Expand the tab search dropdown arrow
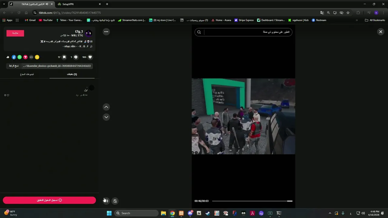388x218 pixels. (4, 4)
